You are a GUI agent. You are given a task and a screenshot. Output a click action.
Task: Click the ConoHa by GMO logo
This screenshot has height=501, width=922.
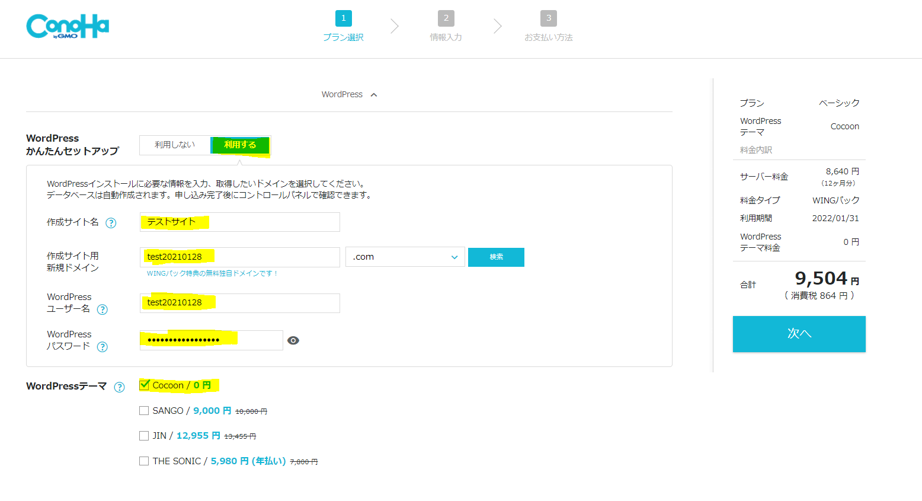68,26
